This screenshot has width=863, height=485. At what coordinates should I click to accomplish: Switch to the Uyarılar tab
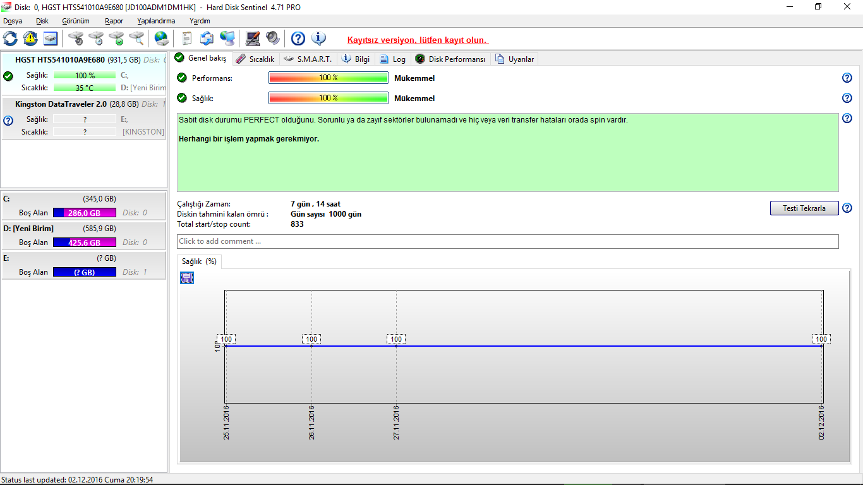(x=515, y=59)
